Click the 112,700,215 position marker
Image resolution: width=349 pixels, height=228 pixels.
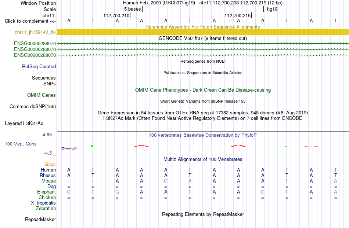point(238,15)
